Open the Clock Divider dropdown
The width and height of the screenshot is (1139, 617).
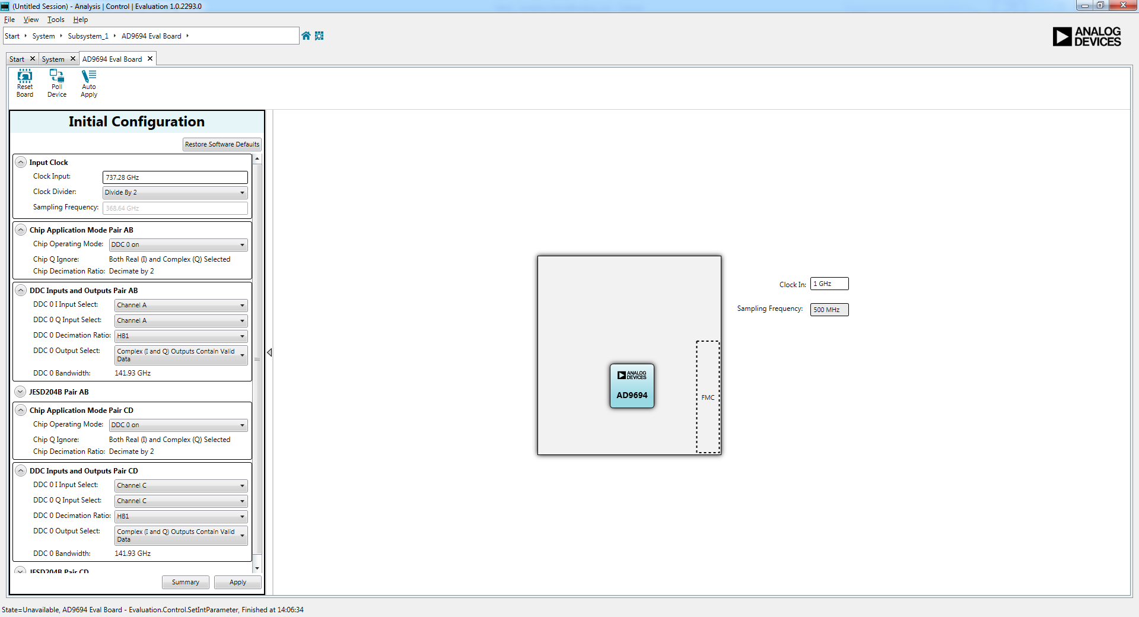click(175, 193)
